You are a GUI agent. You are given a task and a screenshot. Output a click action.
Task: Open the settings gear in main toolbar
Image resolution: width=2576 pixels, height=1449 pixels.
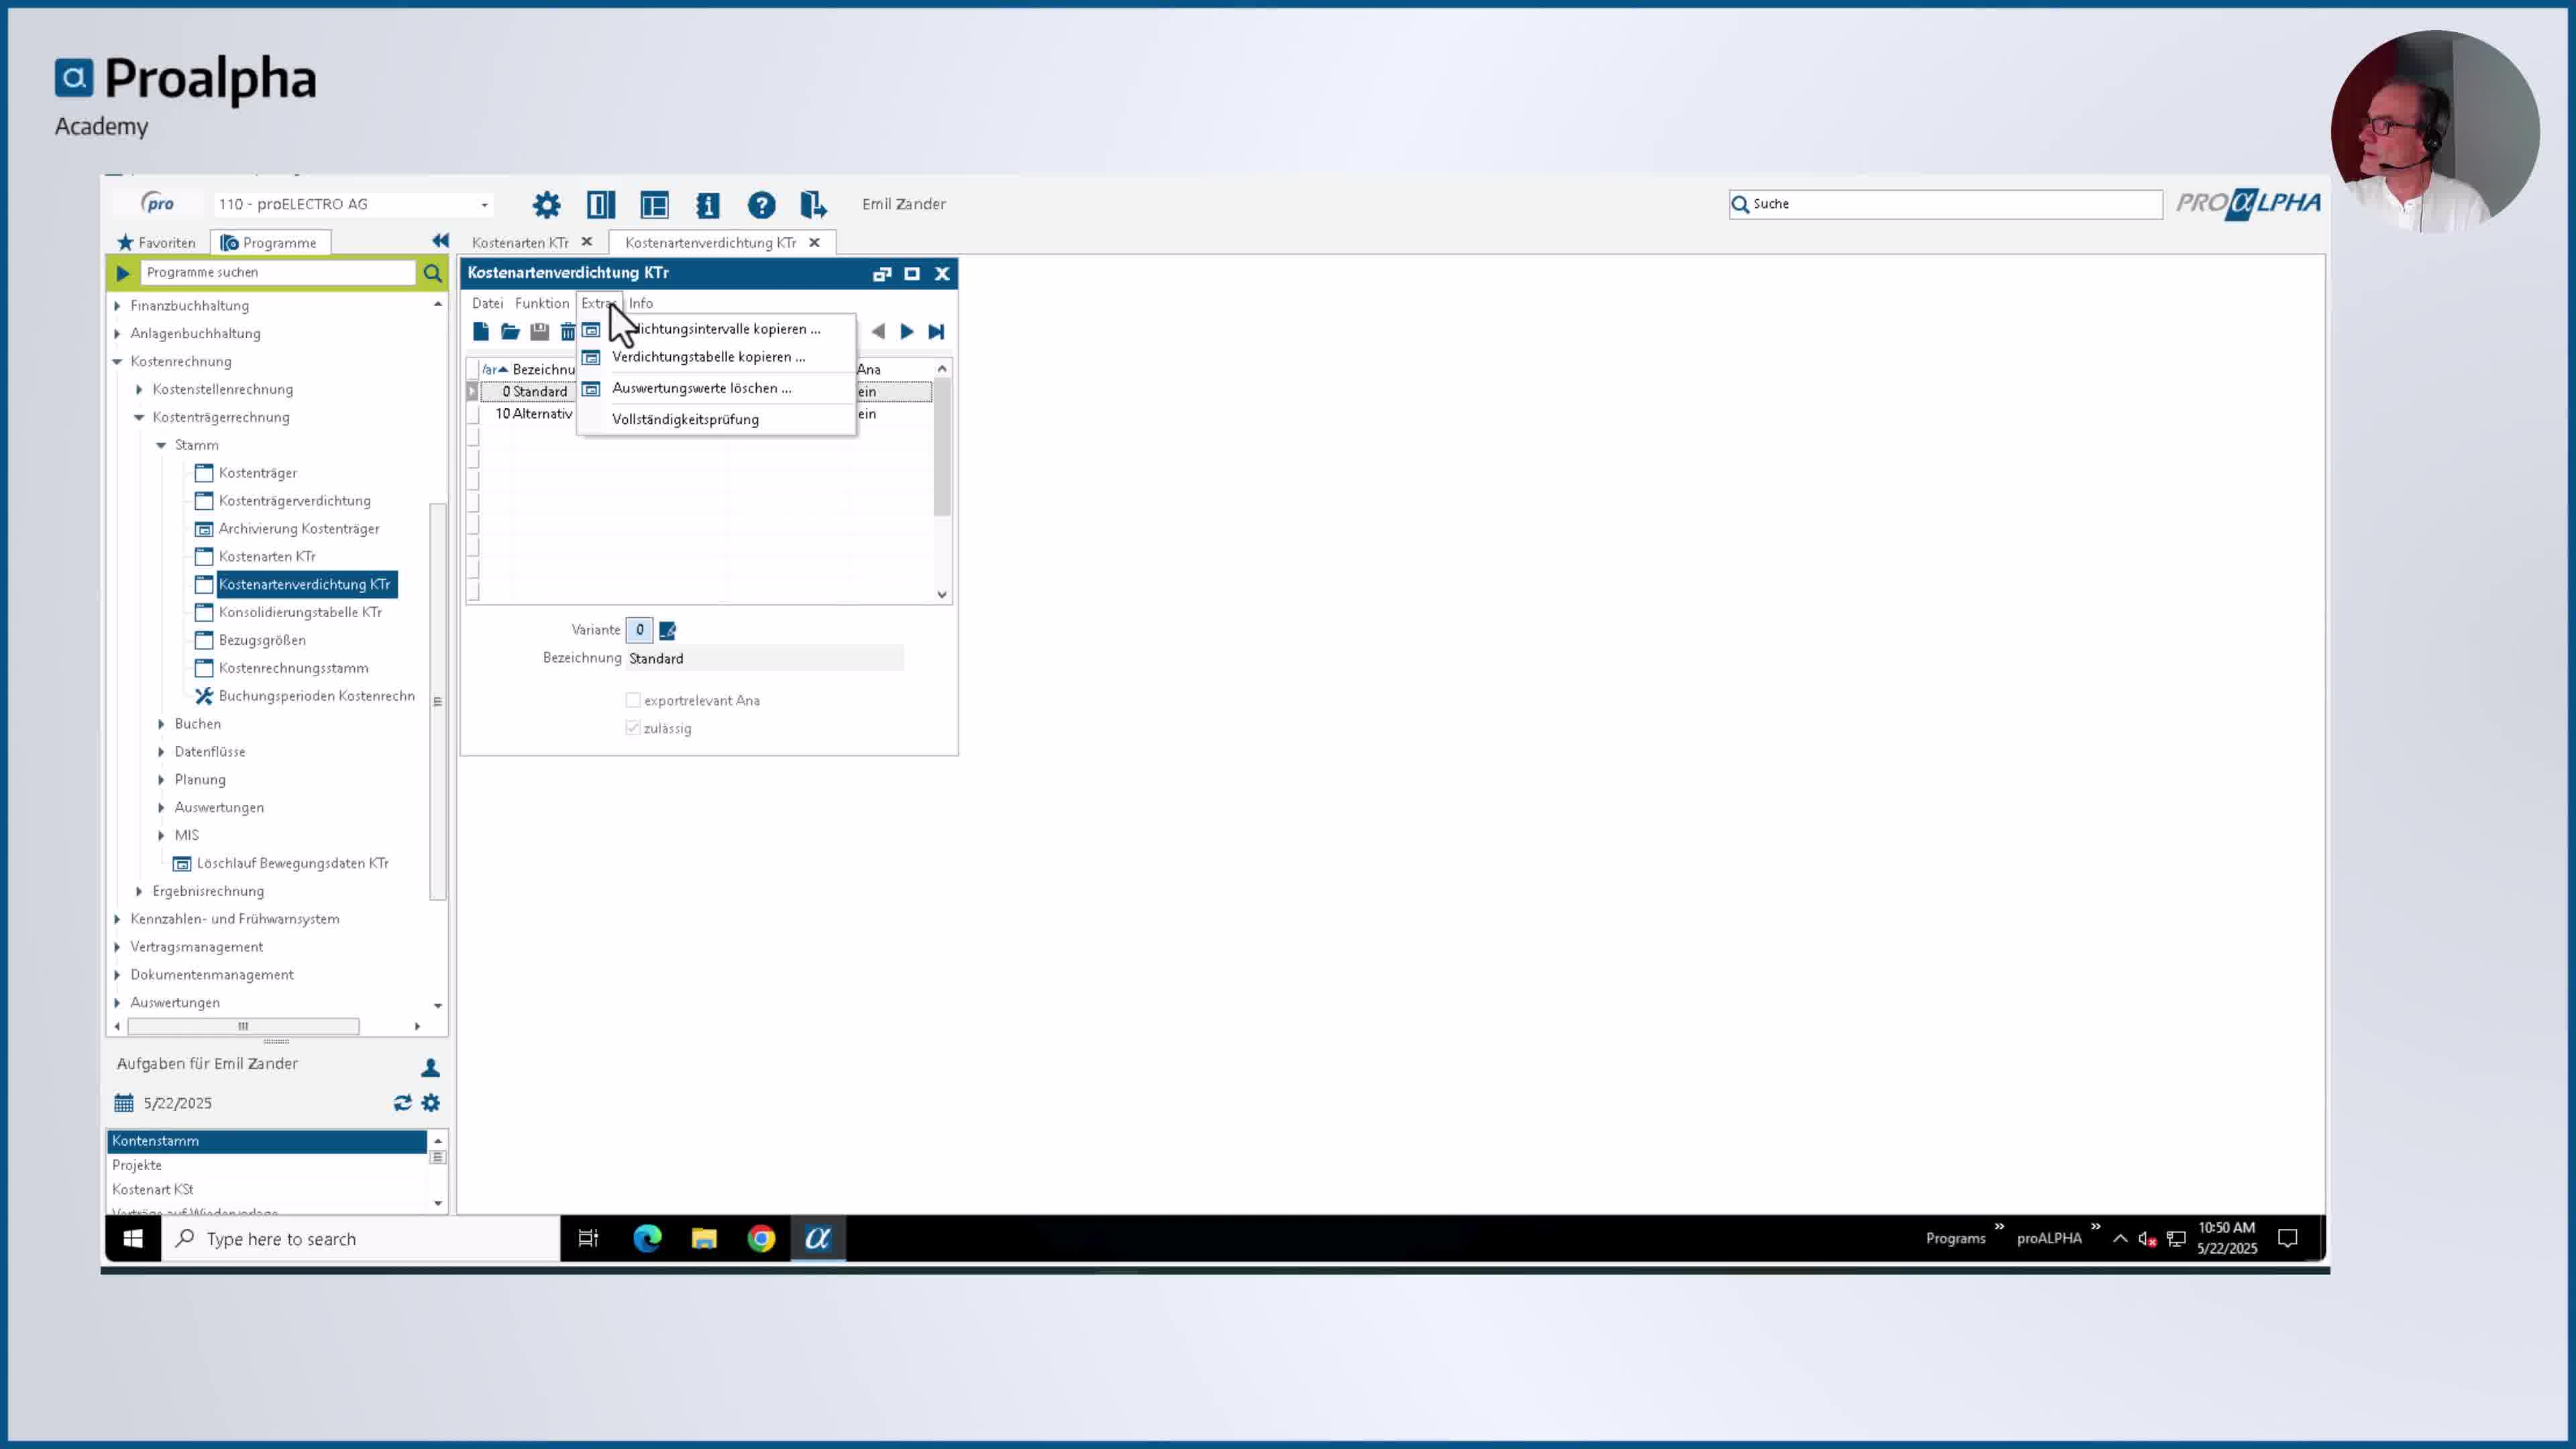[546, 205]
